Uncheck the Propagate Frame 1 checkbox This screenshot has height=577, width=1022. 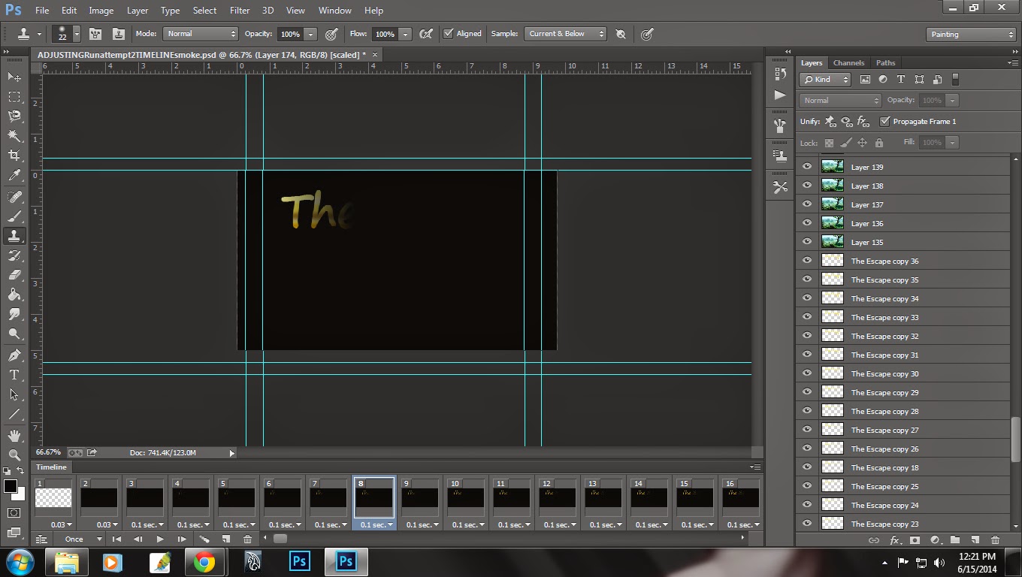pos(885,121)
